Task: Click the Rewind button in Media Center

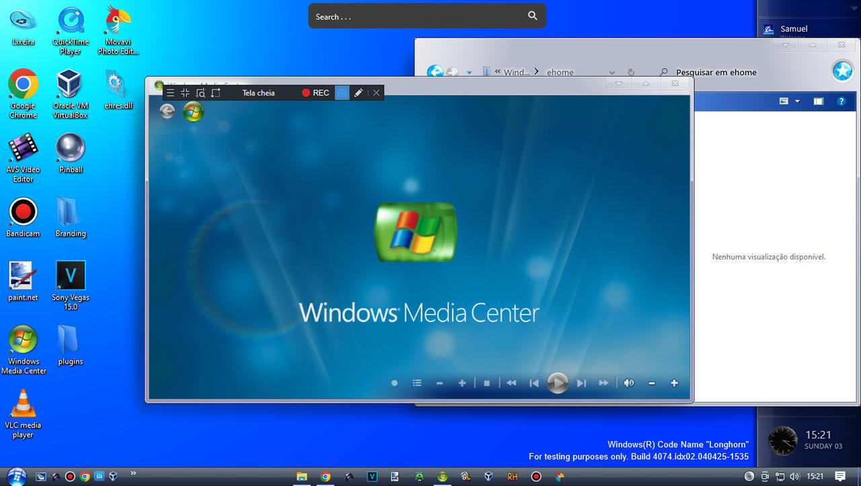Action: [511, 383]
